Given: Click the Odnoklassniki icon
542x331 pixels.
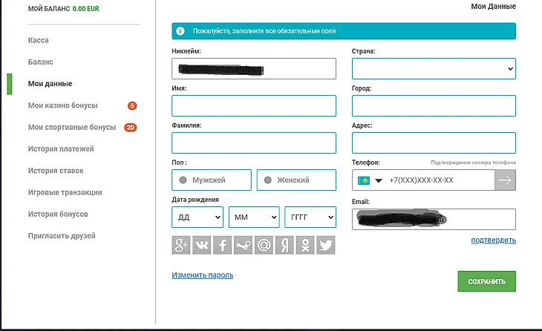Looking at the screenshot, I should [305, 246].
